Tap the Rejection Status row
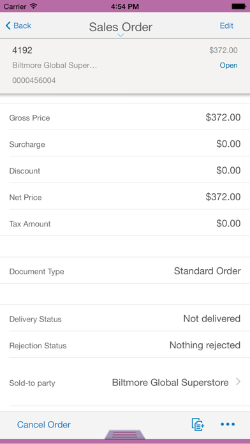Image resolution: width=250 pixels, height=444 pixels. 125,345
